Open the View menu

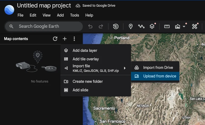point(46,15)
